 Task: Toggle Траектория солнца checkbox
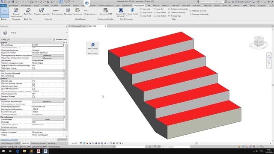point(33,68)
